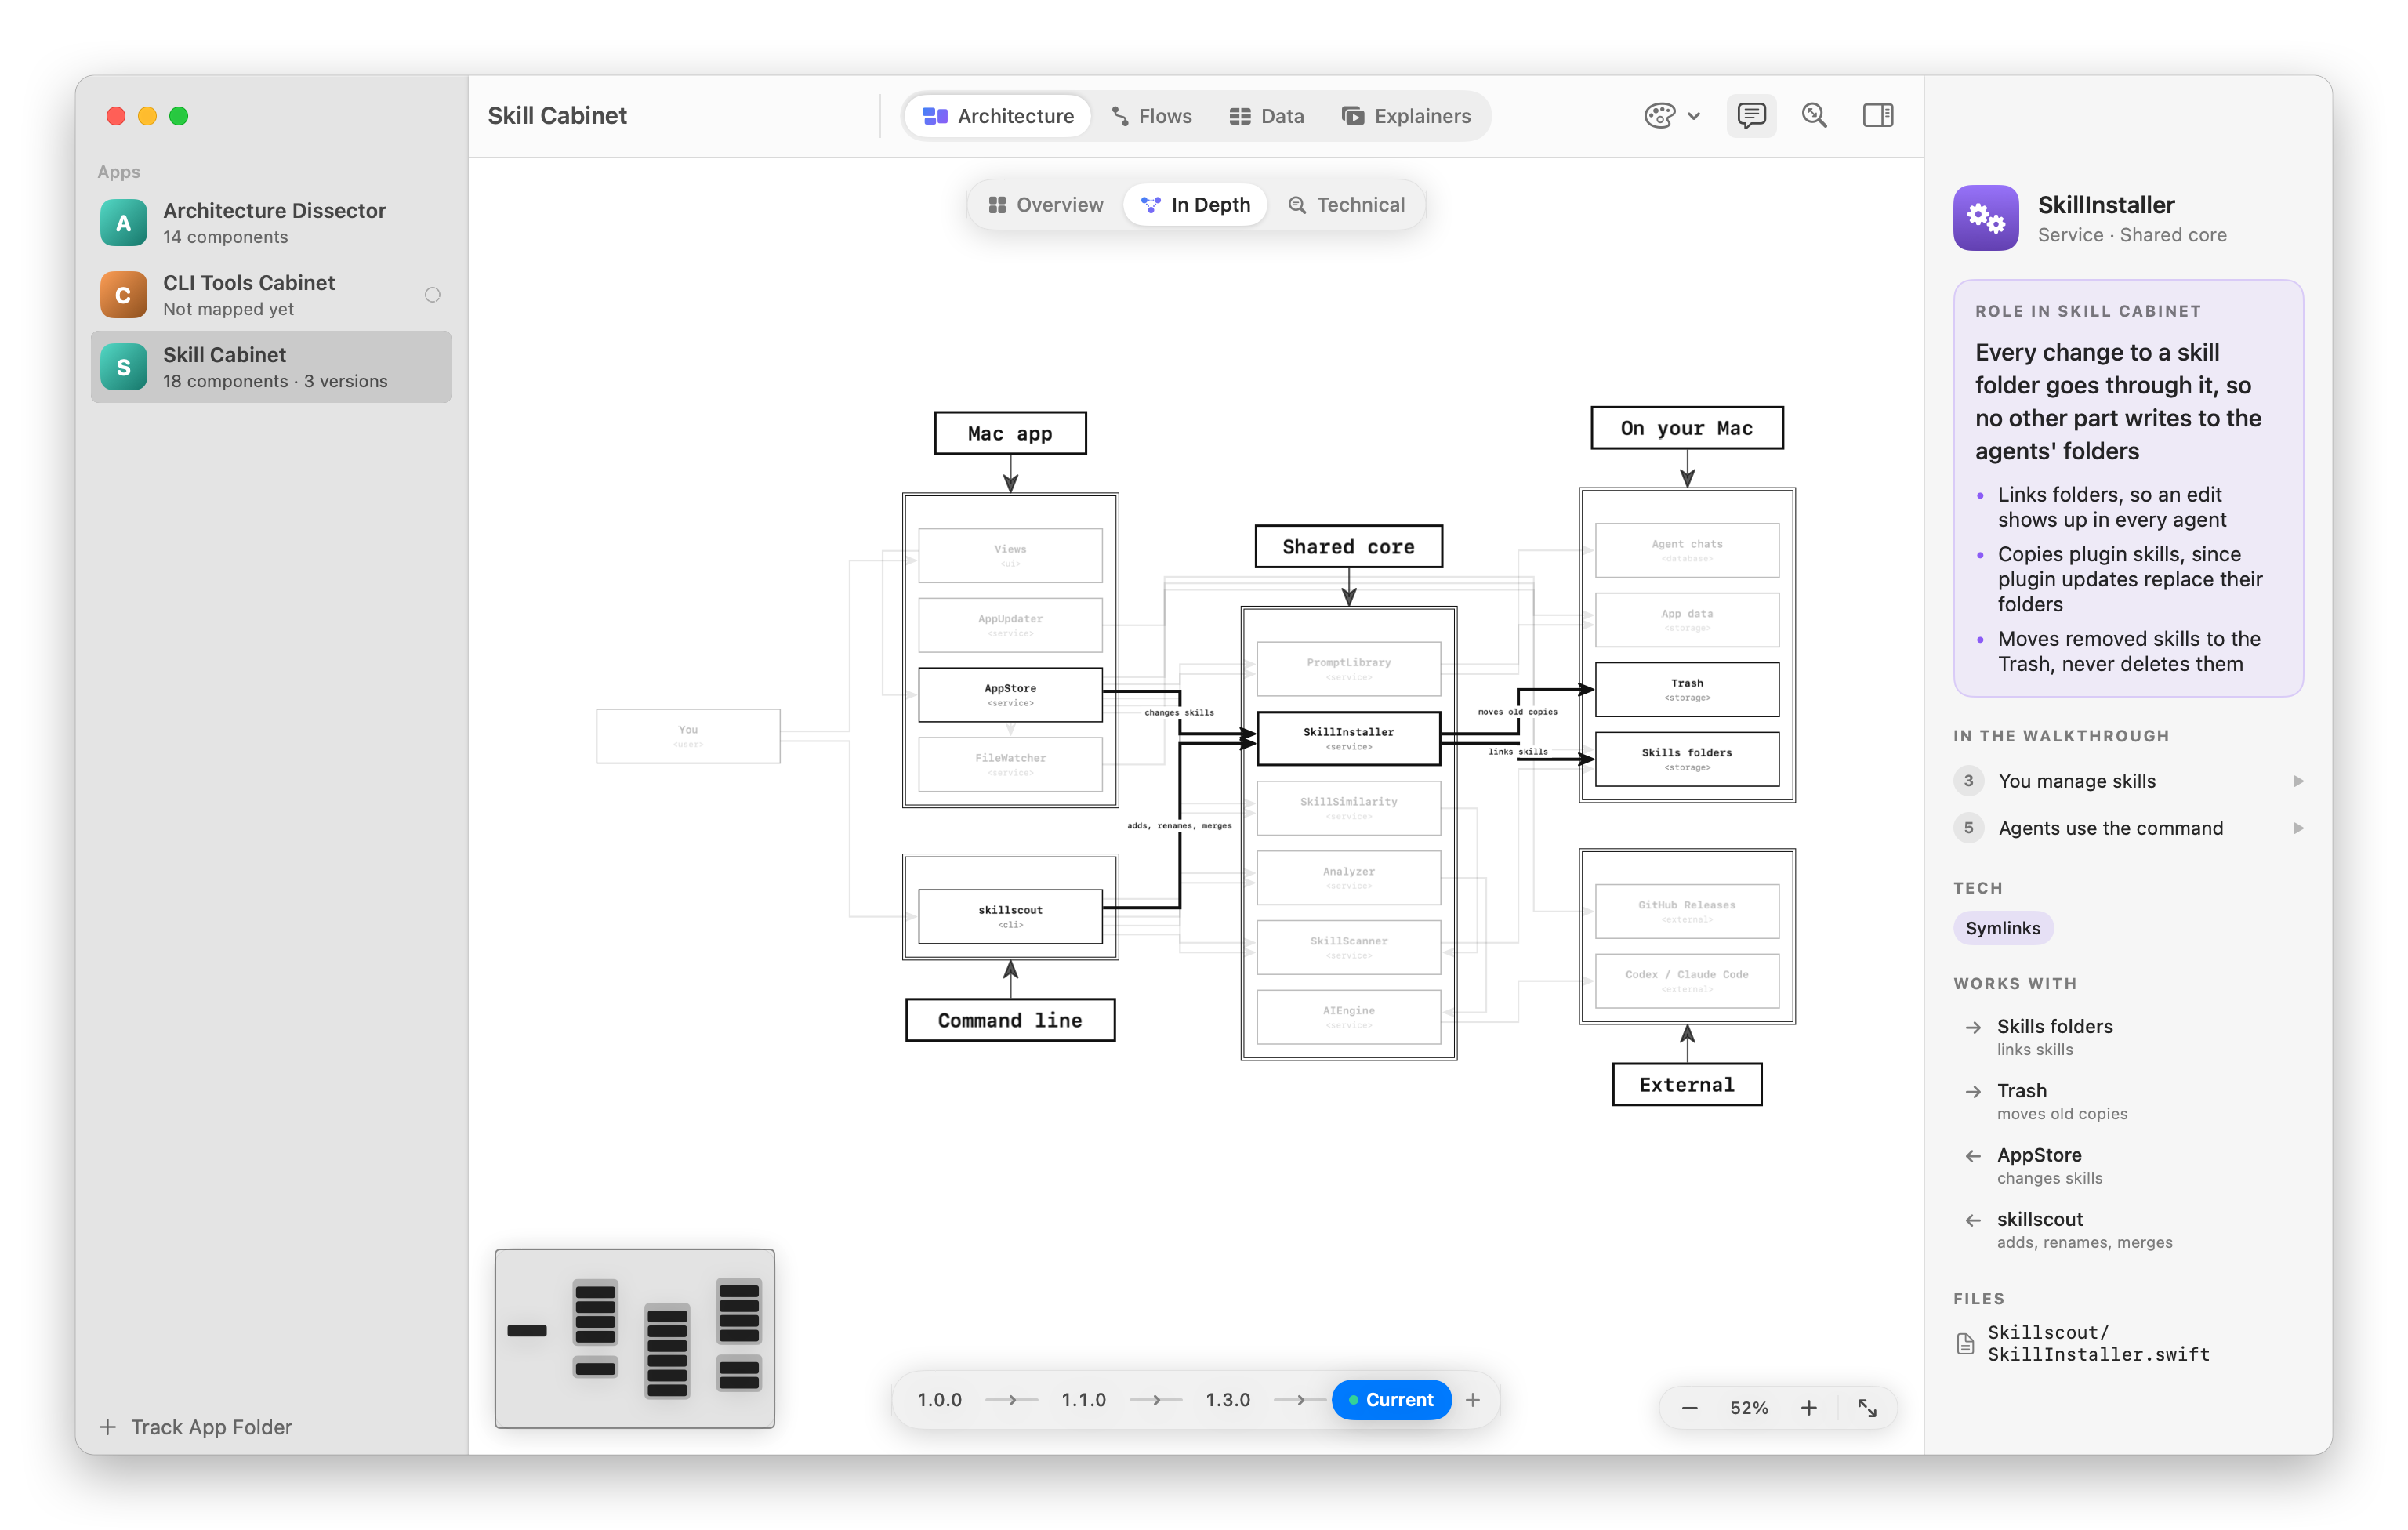Select version 1.1.0 in timeline
The image size is (2408, 1530).
(1083, 1400)
